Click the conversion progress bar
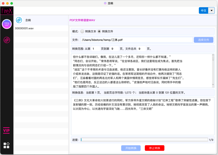The height and width of the screenshot is (155, 218). pyautogui.click(x=144, y=140)
